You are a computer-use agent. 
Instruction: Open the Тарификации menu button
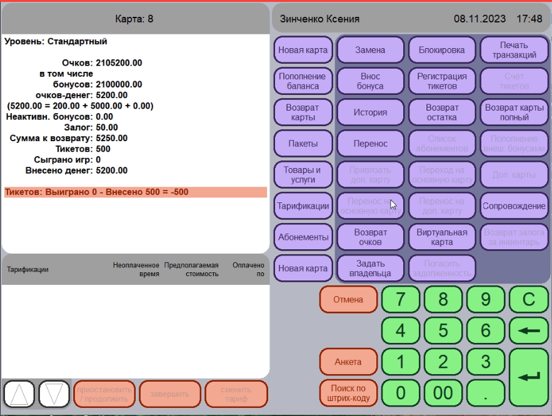pyautogui.click(x=303, y=206)
